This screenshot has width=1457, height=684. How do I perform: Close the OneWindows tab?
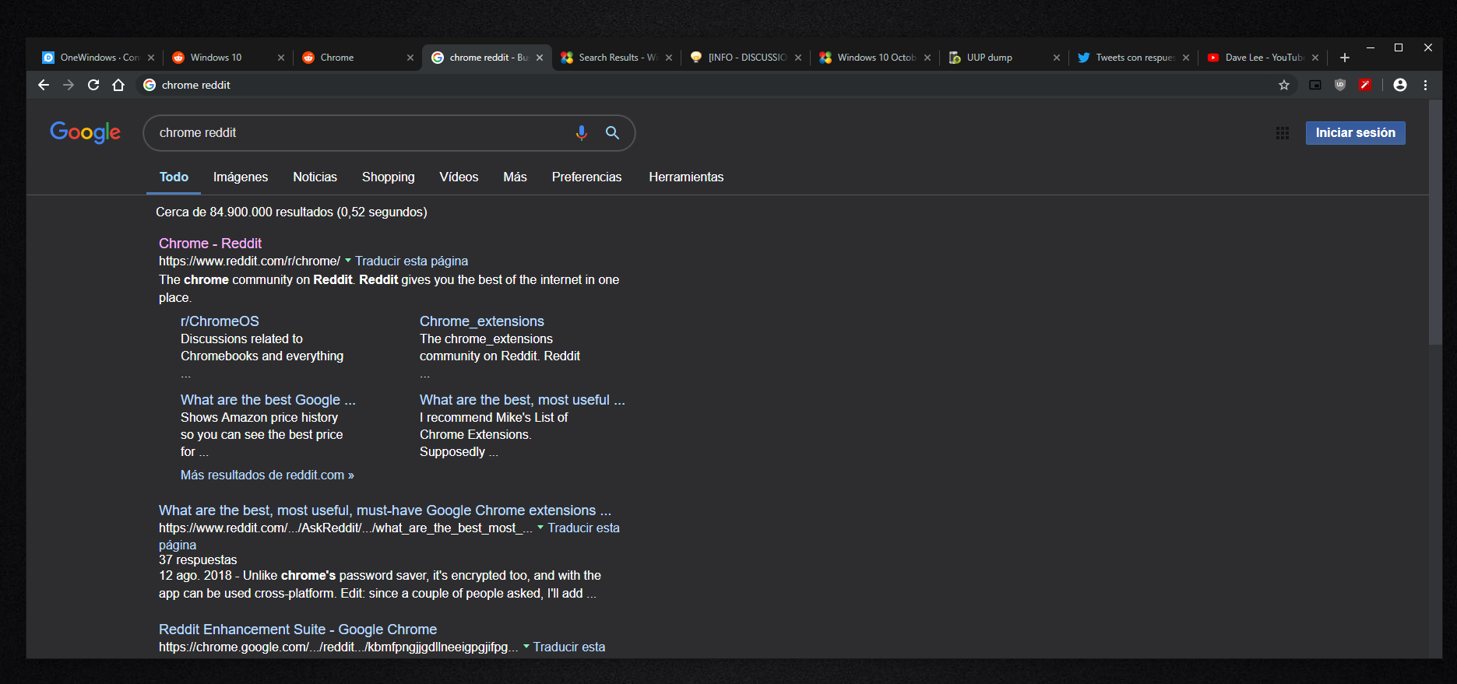[151, 58]
